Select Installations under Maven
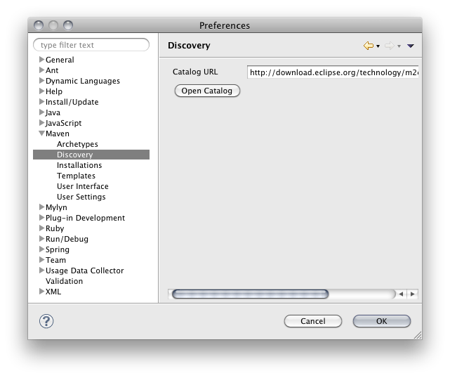The image size is (450, 378). coord(79,165)
